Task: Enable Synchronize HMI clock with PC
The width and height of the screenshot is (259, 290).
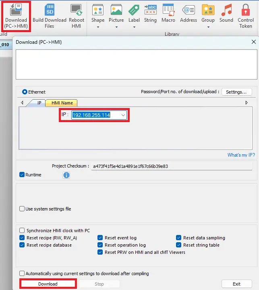Action: (22, 231)
